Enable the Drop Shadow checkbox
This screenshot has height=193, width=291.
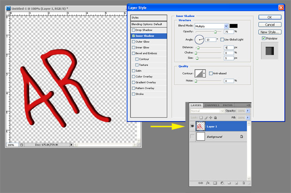133,30
